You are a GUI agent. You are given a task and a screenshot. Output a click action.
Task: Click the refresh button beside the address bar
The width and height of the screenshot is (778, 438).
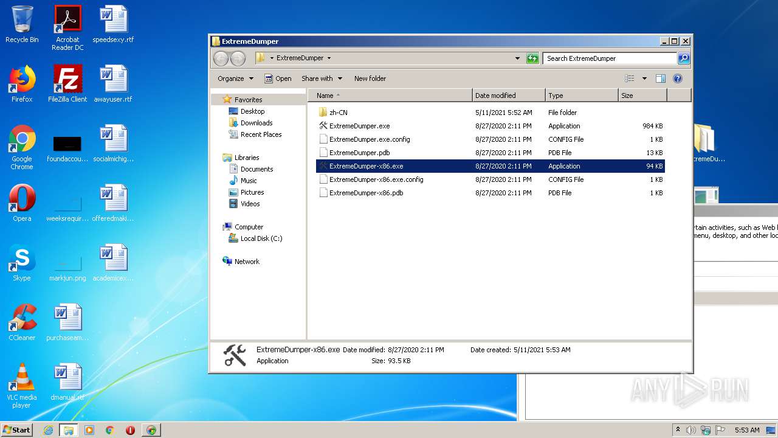click(x=532, y=58)
